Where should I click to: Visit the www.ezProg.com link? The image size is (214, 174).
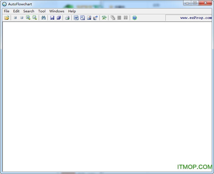[x=196, y=18]
